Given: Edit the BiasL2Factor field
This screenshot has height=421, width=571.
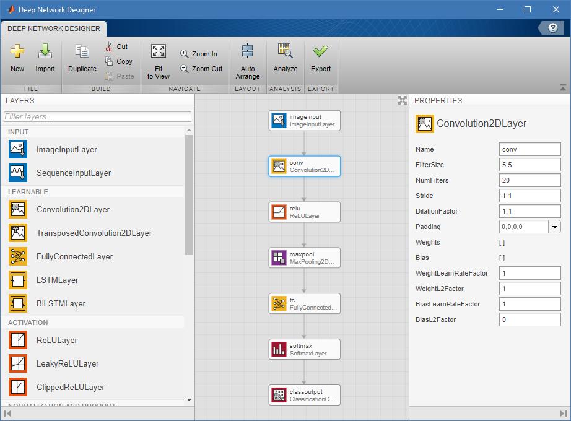Looking at the screenshot, I should tap(530, 319).
